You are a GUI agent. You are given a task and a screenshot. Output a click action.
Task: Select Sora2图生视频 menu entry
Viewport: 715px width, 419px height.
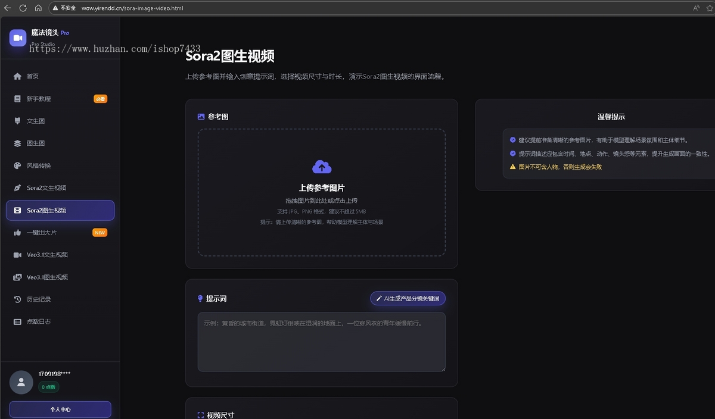(60, 211)
